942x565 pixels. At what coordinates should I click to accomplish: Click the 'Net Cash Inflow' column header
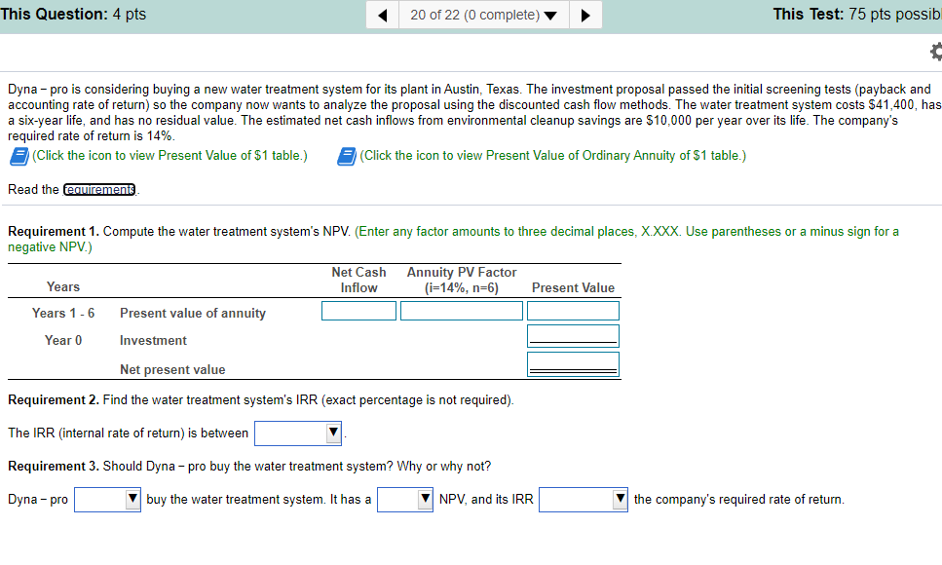(x=358, y=281)
